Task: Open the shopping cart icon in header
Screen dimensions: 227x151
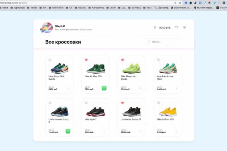Action: pyautogui.click(x=155, y=27)
